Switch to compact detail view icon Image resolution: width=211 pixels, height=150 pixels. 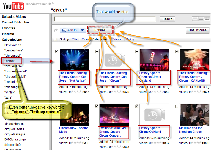(x=201, y=19)
